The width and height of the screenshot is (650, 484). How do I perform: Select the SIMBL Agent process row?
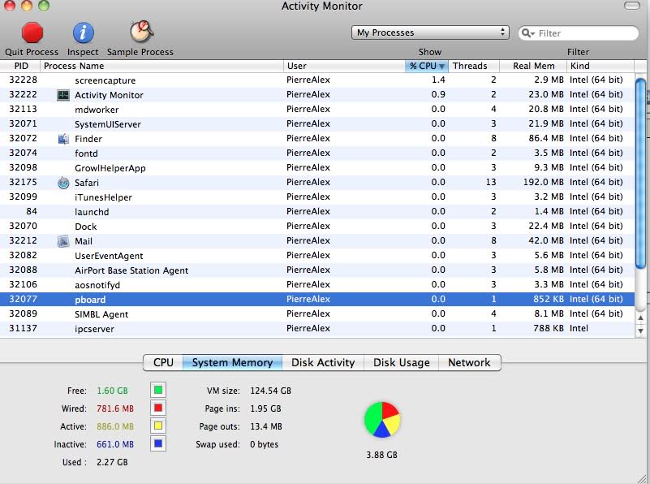(x=317, y=314)
